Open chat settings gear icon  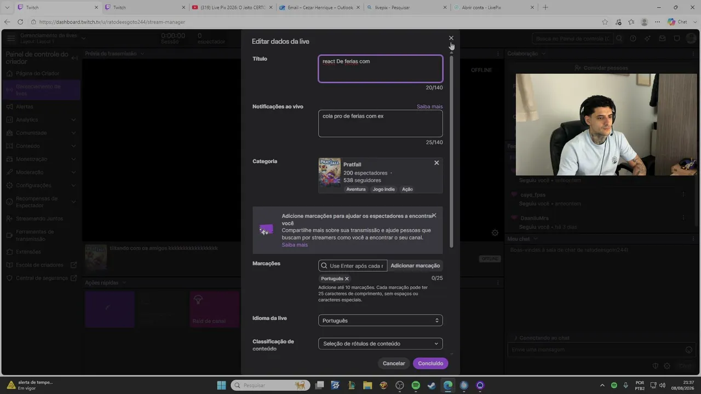(667, 366)
